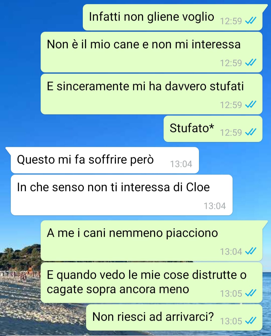Tap the read ticks on 'Non è il mio cane' message
The width and height of the screenshot is (271, 336).
[x=251, y=63]
